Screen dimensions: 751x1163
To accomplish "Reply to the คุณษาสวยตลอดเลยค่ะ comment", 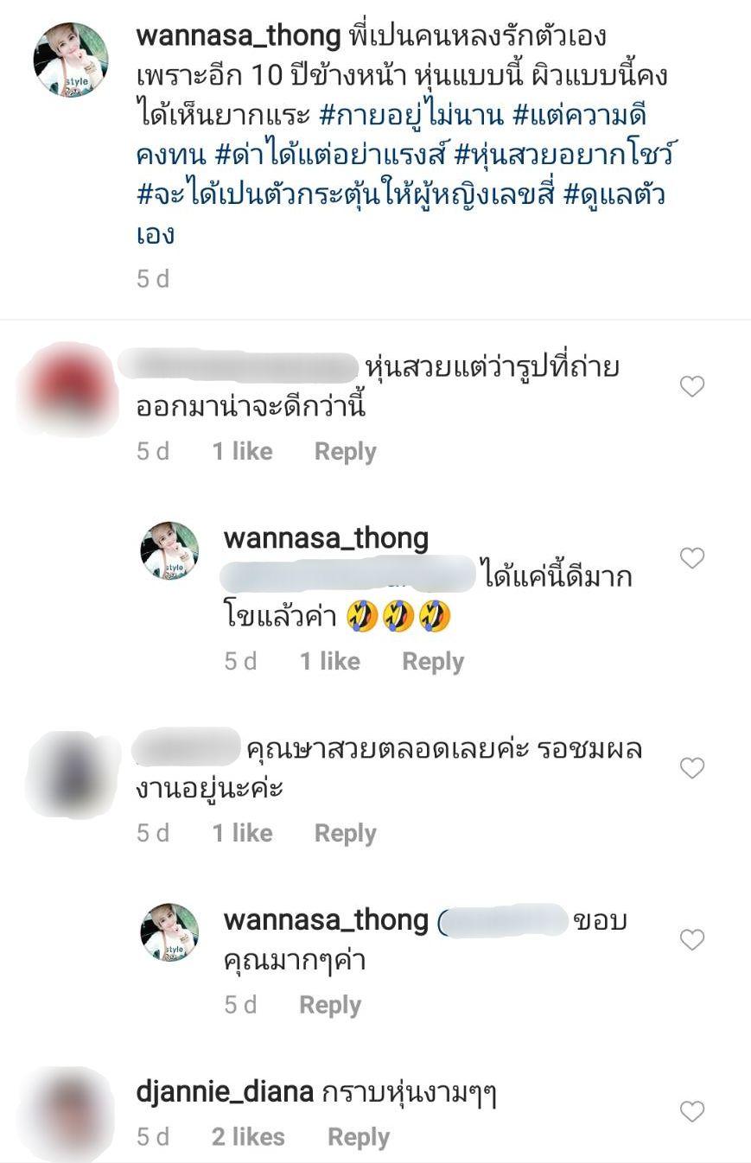I will (345, 833).
